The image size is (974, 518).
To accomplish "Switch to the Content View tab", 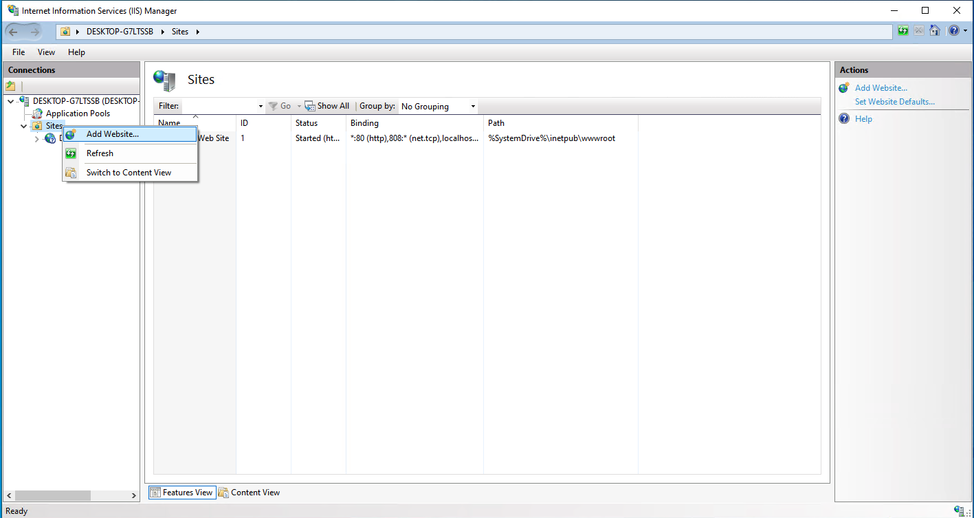I will click(250, 493).
